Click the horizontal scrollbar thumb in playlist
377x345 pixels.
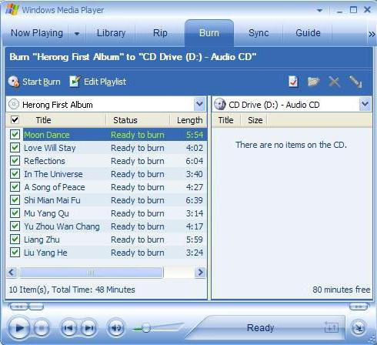pyautogui.click(x=91, y=273)
